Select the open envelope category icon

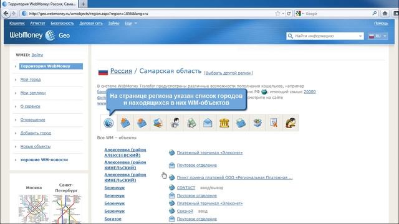(208, 123)
